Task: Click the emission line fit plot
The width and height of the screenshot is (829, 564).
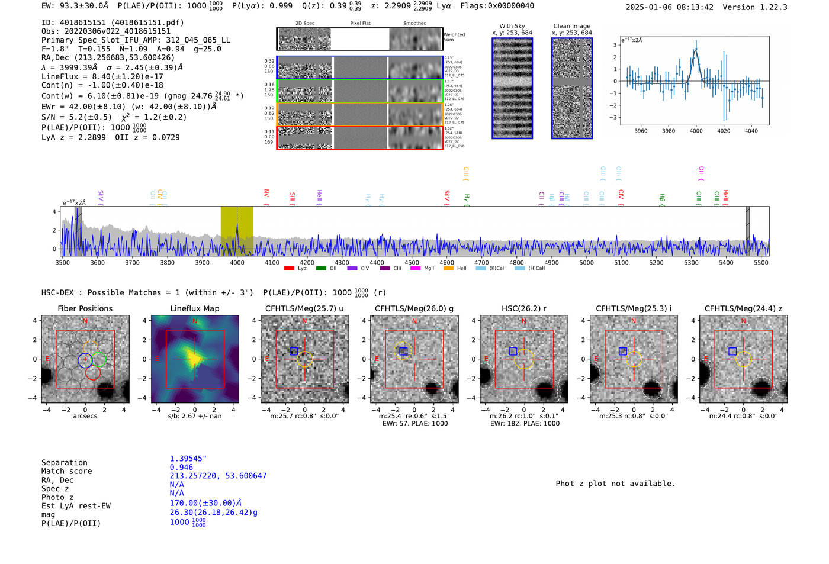Action: (694, 80)
